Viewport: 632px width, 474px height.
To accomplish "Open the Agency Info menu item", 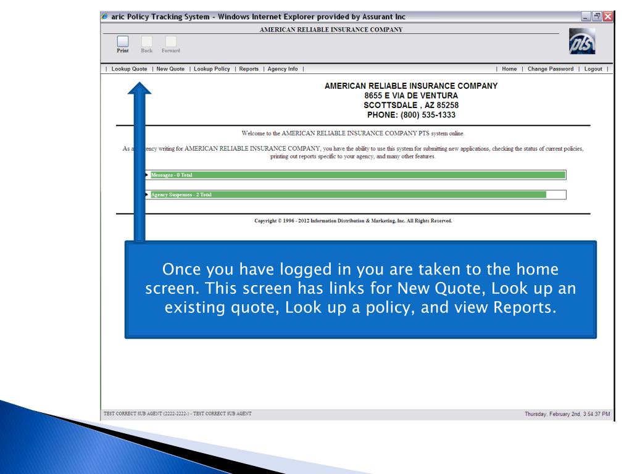I will click(x=283, y=69).
